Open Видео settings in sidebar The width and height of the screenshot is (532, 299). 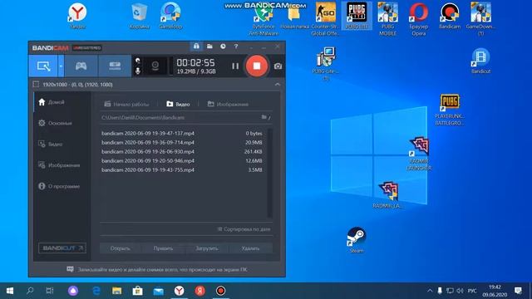[x=51, y=144]
